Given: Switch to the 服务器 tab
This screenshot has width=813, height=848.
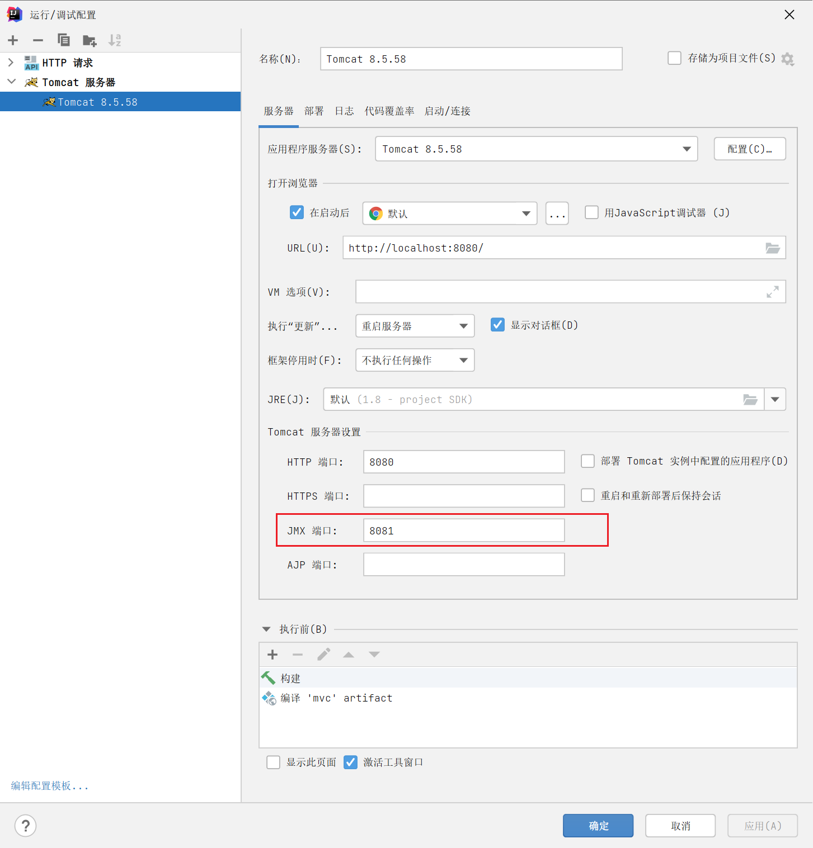Looking at the screenshot, I should [x=279, y=111].
